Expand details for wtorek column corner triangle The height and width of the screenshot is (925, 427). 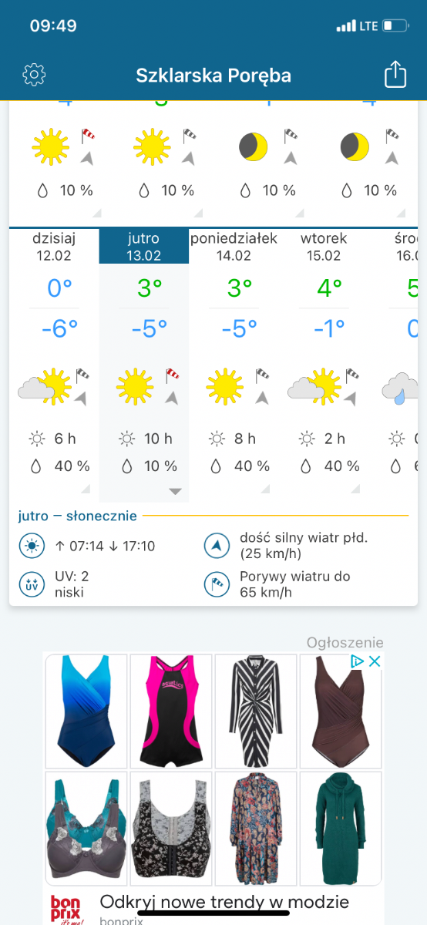355,489
